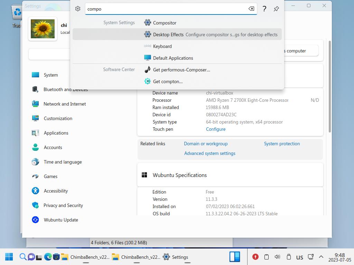
Task: Switch to second ChimbaBench_v22 taskbar window
Action: (136, 257)
